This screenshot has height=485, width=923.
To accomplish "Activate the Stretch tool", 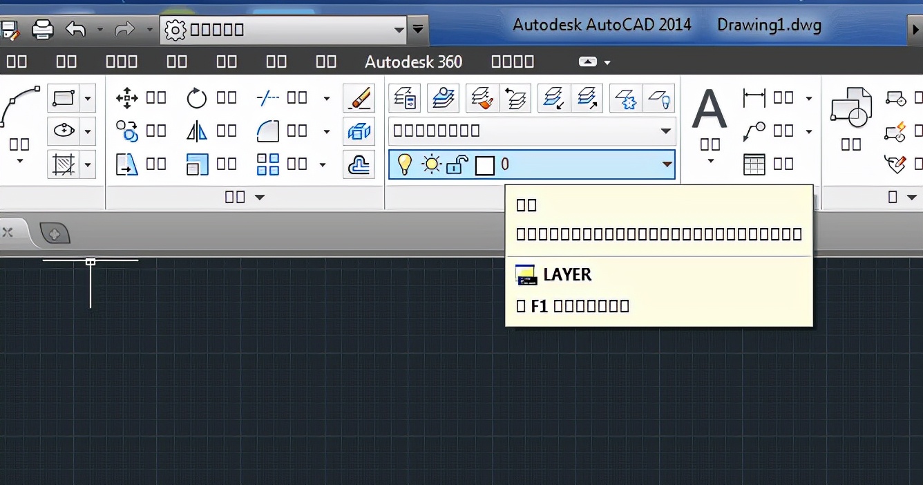I will (141, 164).
